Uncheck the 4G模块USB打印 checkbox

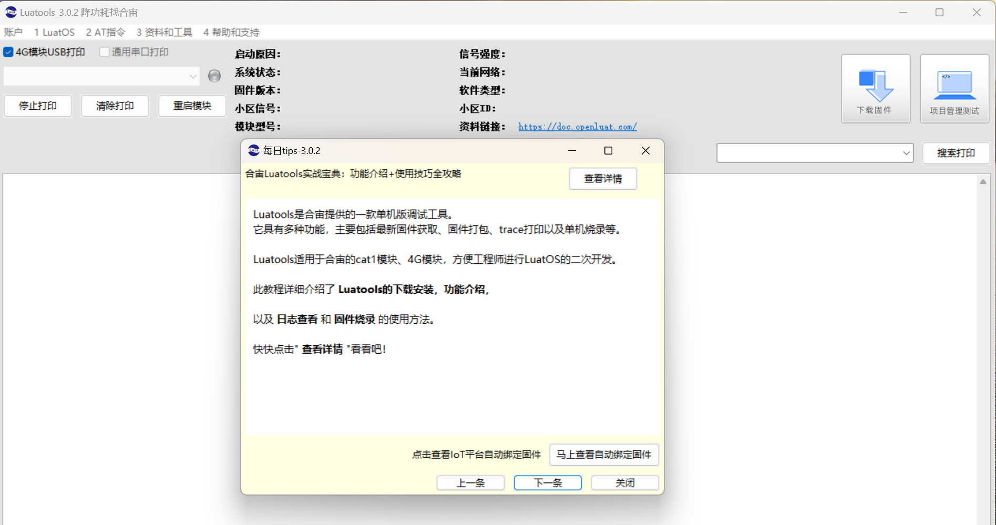pos(8,52)
